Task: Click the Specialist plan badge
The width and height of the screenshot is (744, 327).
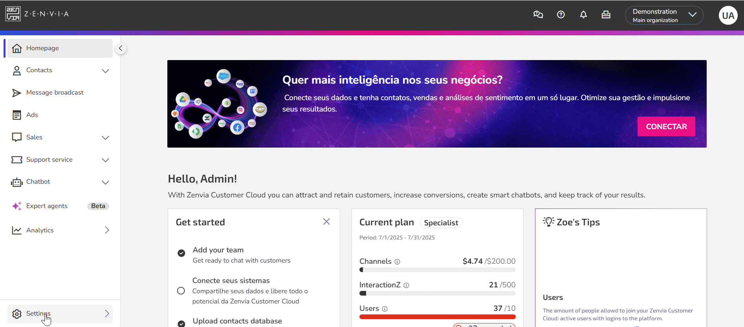Action: (x=441, y=223)
